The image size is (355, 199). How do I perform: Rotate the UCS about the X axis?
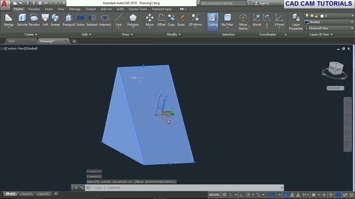(x=267, y=20)
